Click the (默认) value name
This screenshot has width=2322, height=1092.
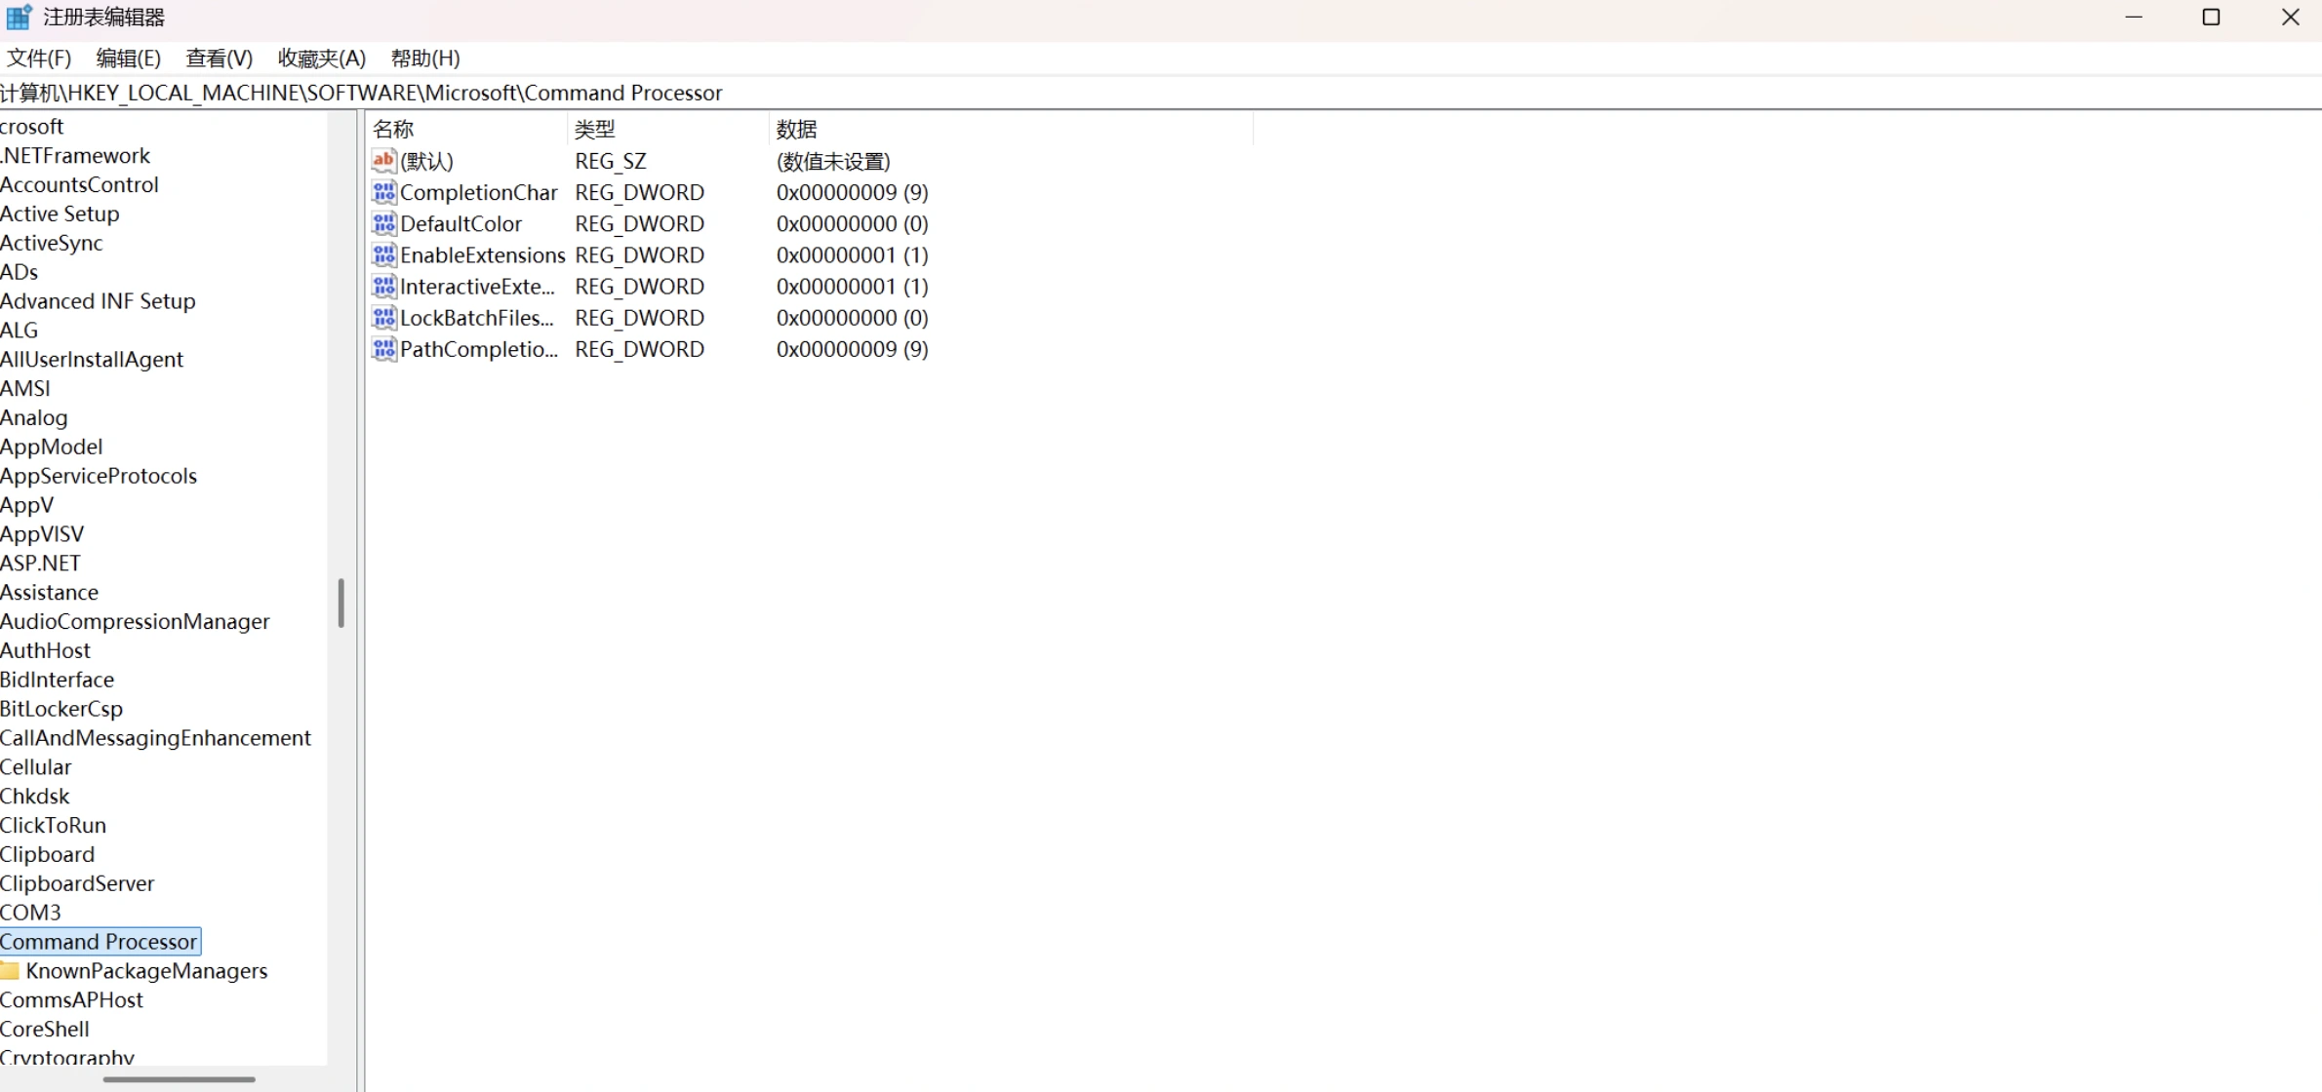427,161
